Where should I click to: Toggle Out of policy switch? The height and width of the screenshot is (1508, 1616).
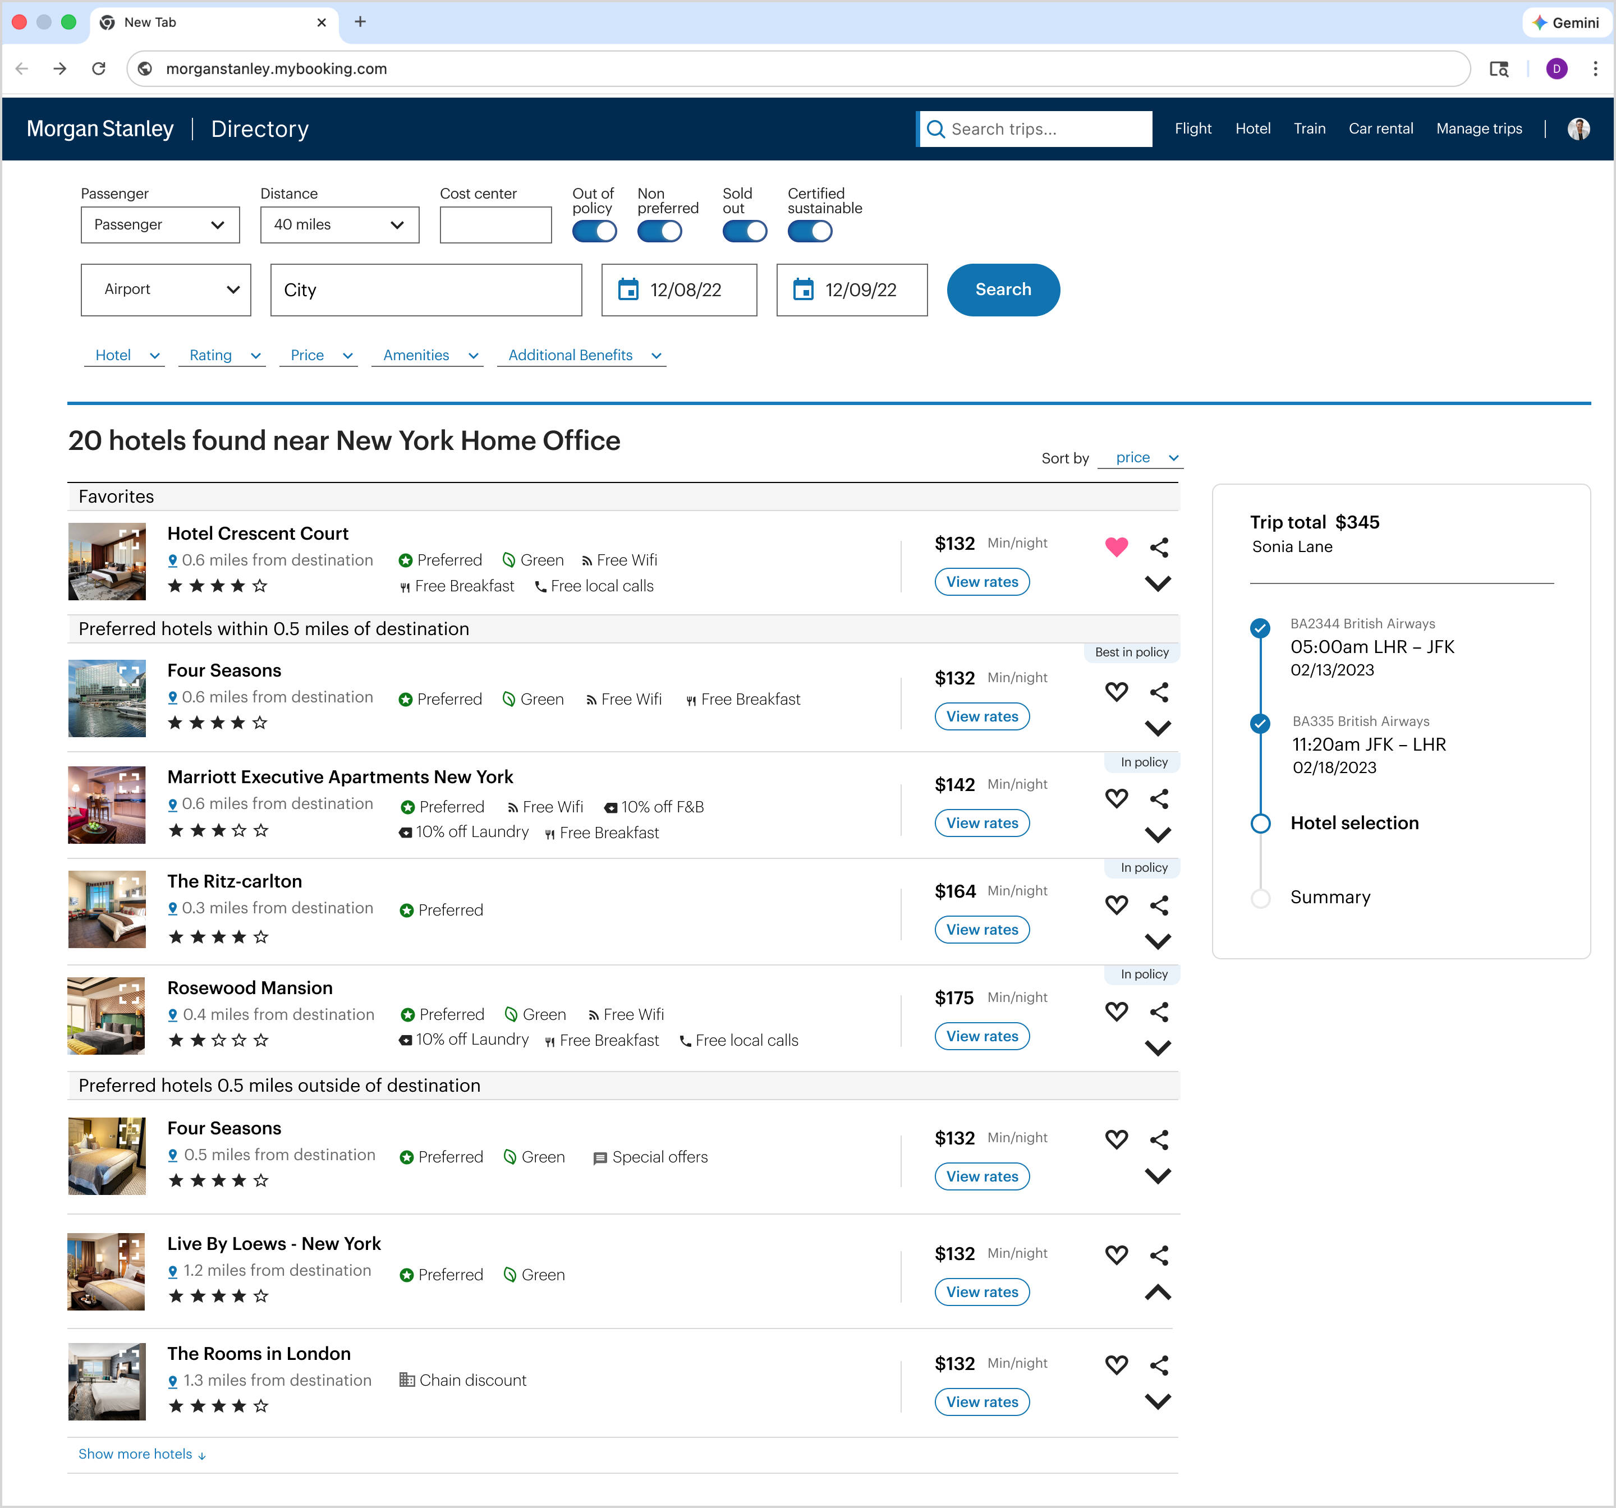coord(594,232)
